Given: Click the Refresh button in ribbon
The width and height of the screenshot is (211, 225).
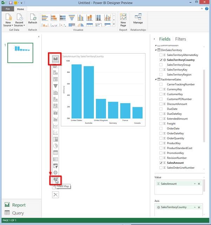Looking at the screenshot, I should pyautogui.click(x=33, y=19).
